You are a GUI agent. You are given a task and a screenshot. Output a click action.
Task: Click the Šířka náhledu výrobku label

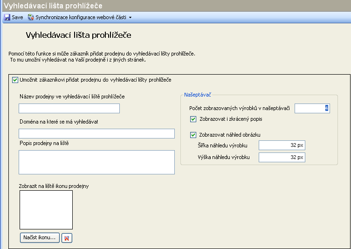point(222,145)
